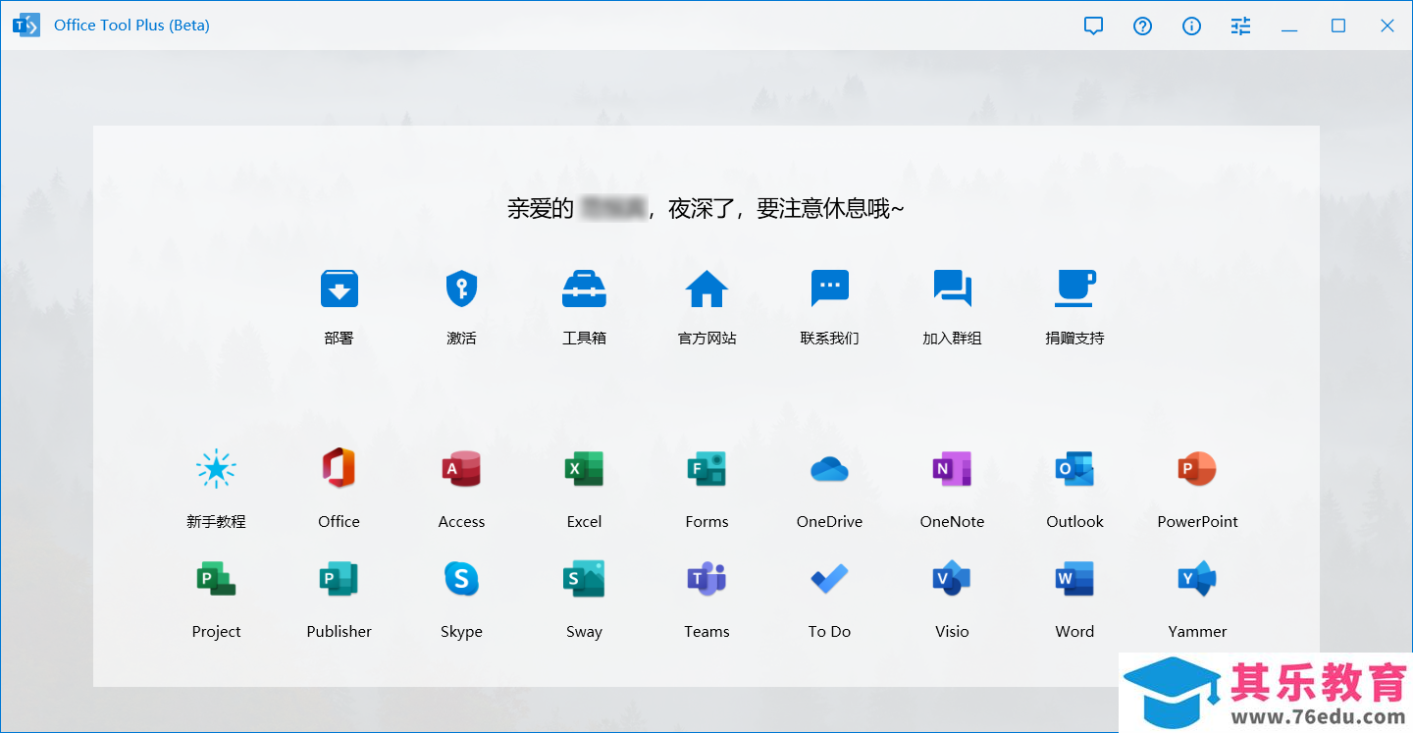Go to 官方网站 home icon
Image resolution: width=1413 pixels, height=733 pixels.
(x=706, y=288)
